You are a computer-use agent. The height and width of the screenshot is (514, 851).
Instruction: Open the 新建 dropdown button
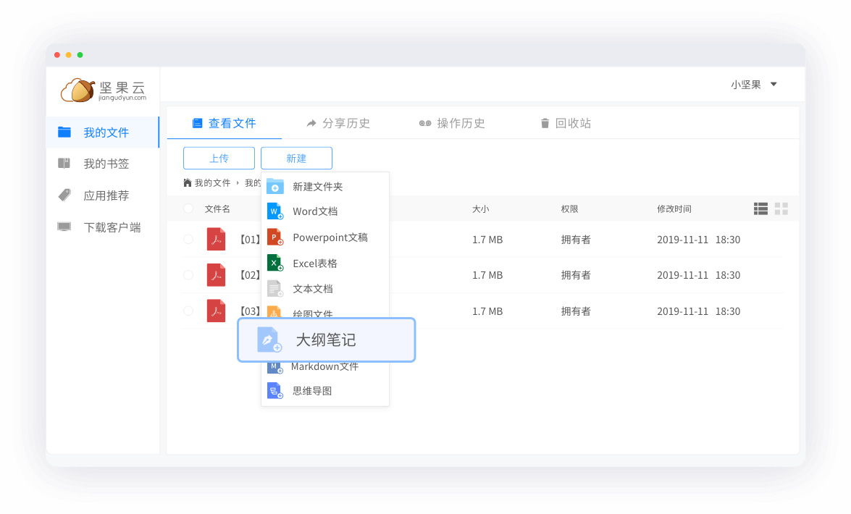[296, 159]
